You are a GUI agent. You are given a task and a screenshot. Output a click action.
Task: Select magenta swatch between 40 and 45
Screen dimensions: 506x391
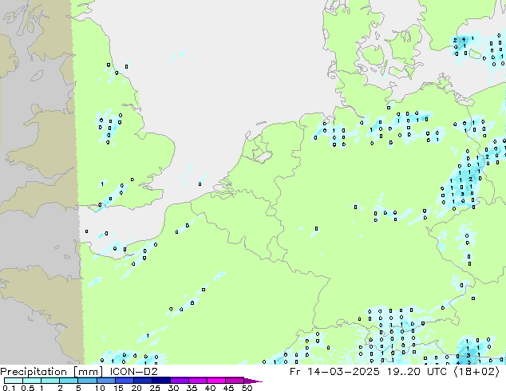click(216, 381)
